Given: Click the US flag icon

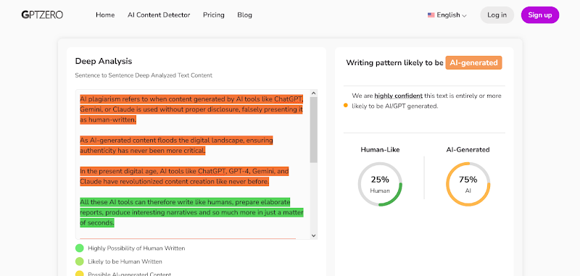Looking at the screenshot, I should [x=431, y=15].
